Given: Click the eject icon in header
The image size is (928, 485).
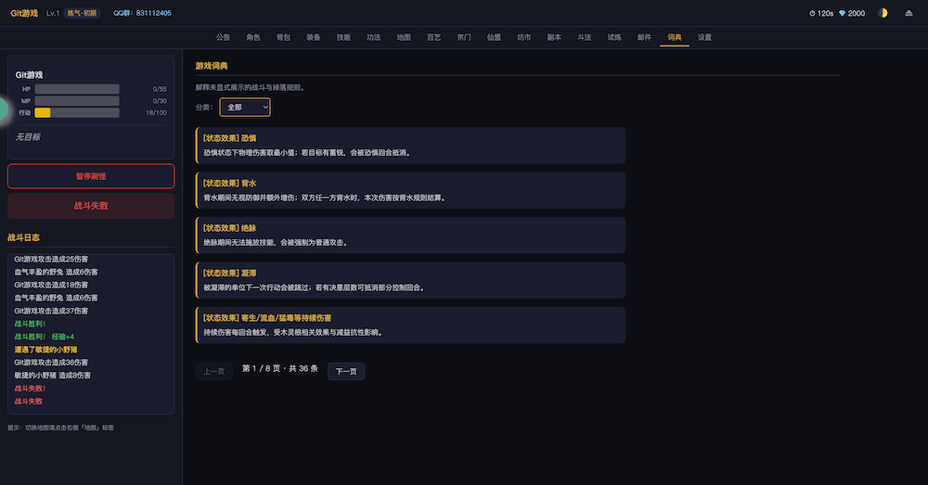Looking at the screenshot, I should [x=909, y=13].
